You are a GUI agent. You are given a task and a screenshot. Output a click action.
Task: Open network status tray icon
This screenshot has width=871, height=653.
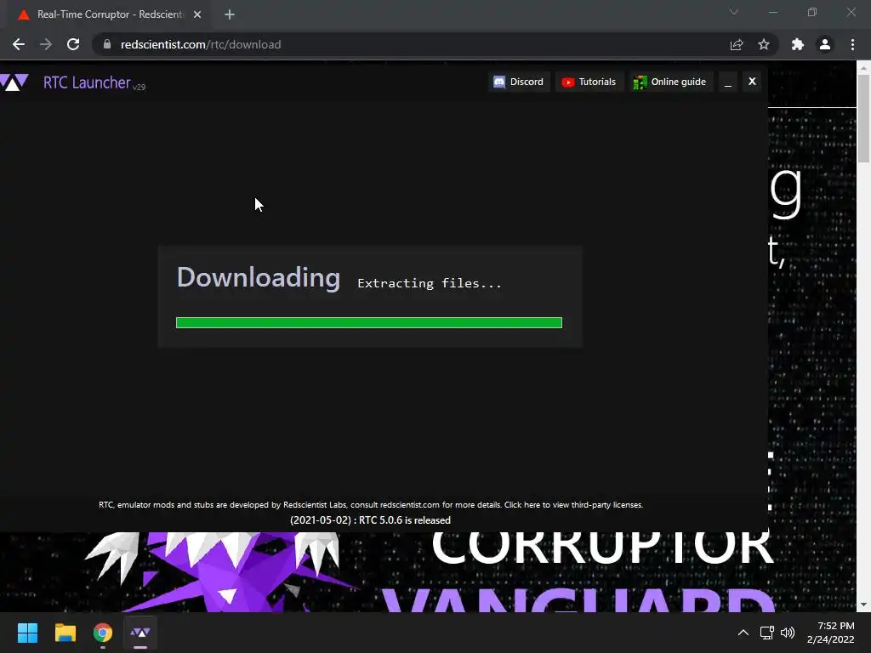click(767, 633)
